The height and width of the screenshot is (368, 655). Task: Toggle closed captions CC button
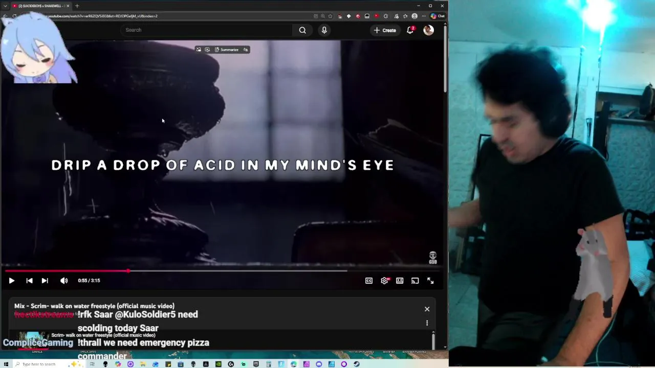point(369,281)
